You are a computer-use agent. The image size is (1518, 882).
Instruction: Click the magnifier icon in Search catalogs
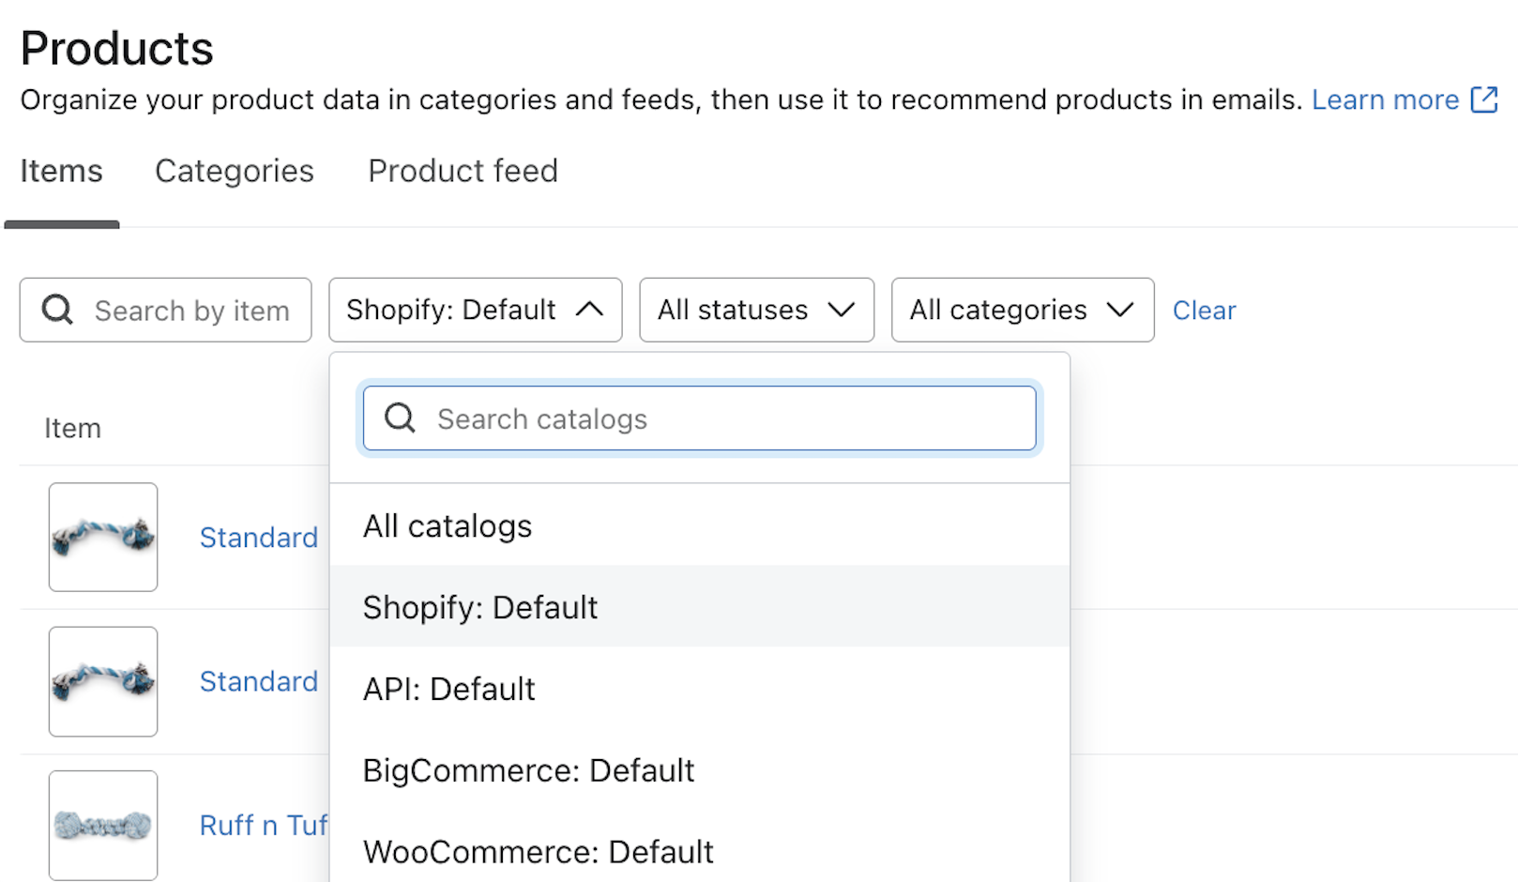point(400,418)
